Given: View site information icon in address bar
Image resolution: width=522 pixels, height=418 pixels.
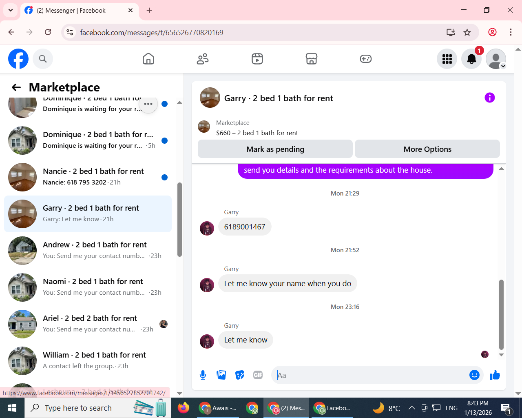Looking at the screenshot, I should coord(70,32).
